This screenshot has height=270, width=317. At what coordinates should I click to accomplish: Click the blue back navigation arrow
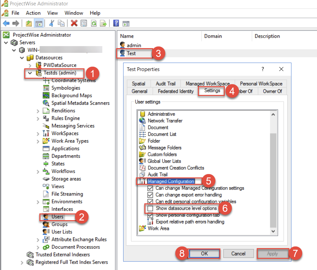pos(6,23)
